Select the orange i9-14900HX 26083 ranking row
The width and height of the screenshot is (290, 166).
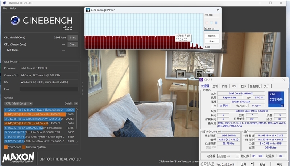click(39, 114)
